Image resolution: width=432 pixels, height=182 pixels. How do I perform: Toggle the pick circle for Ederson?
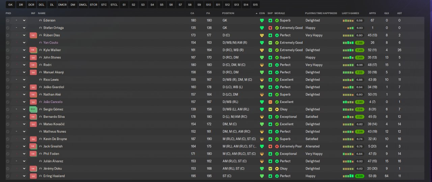[x=8, y=20]
